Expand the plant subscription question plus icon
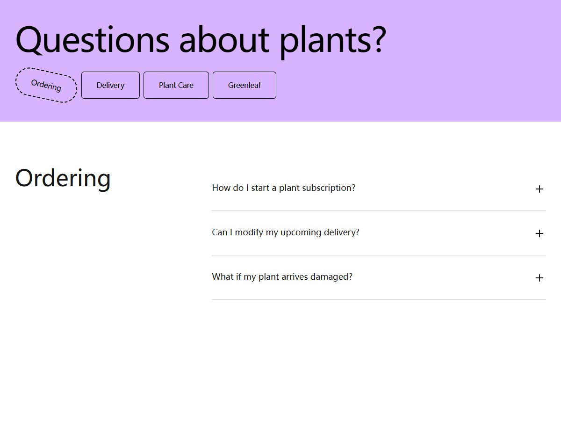The width and height of the screenshot is (561, 421). tap(539, 189)
